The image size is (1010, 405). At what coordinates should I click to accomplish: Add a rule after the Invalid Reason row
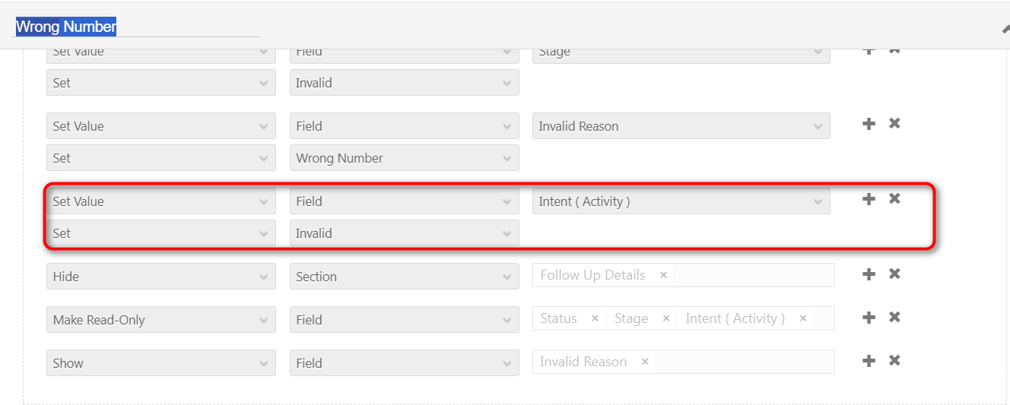pyautogui.click(x=869, y=124)
